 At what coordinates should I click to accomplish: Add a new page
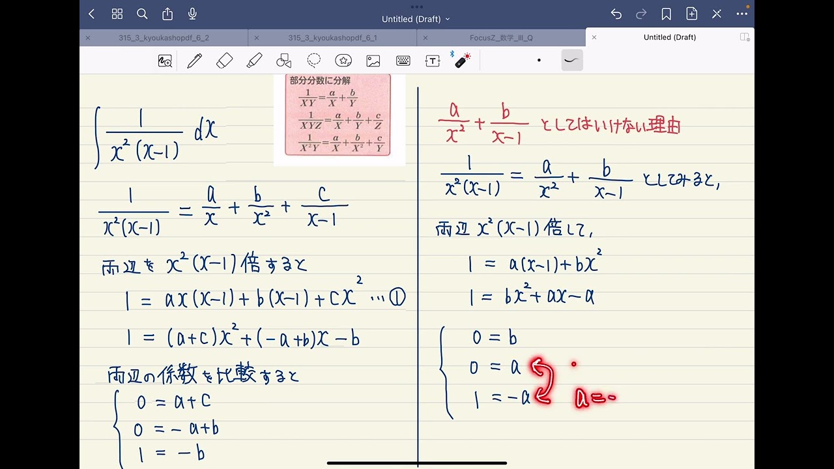pyautogui.click(x=691, y=14)
